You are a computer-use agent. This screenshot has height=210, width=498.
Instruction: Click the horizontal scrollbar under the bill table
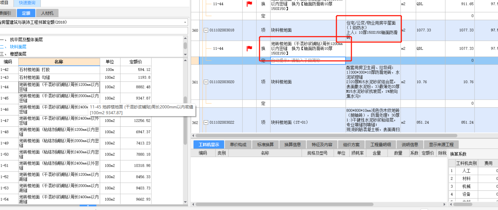[326, 135]
